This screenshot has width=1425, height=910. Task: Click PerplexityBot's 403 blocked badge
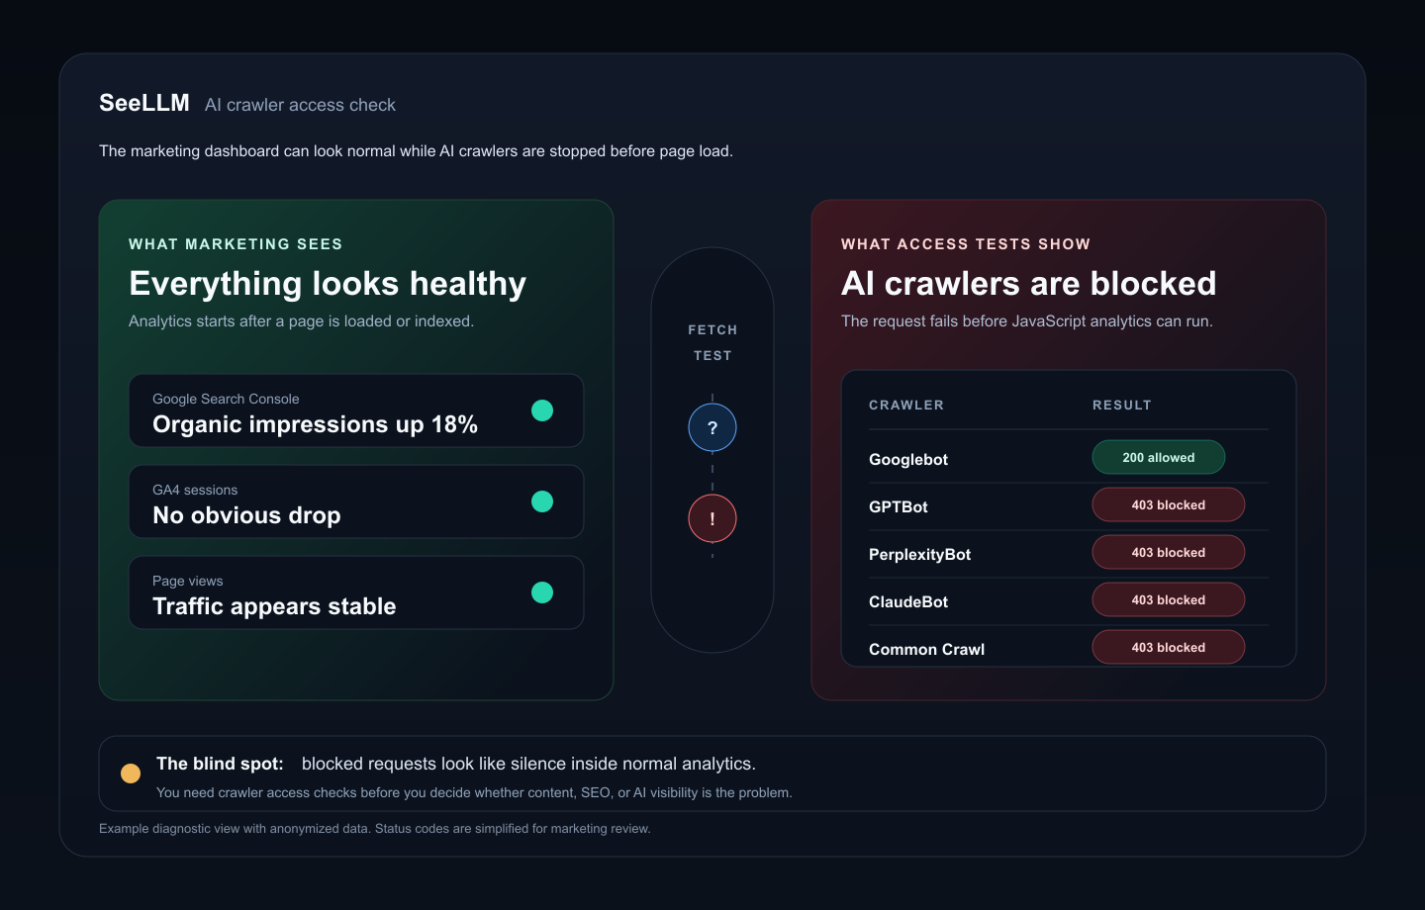tap(1169, 552)
